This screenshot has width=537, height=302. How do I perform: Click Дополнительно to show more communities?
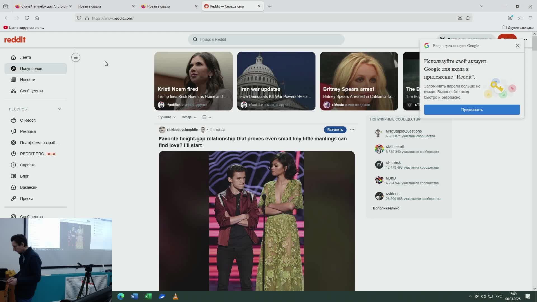pos(386,208)
